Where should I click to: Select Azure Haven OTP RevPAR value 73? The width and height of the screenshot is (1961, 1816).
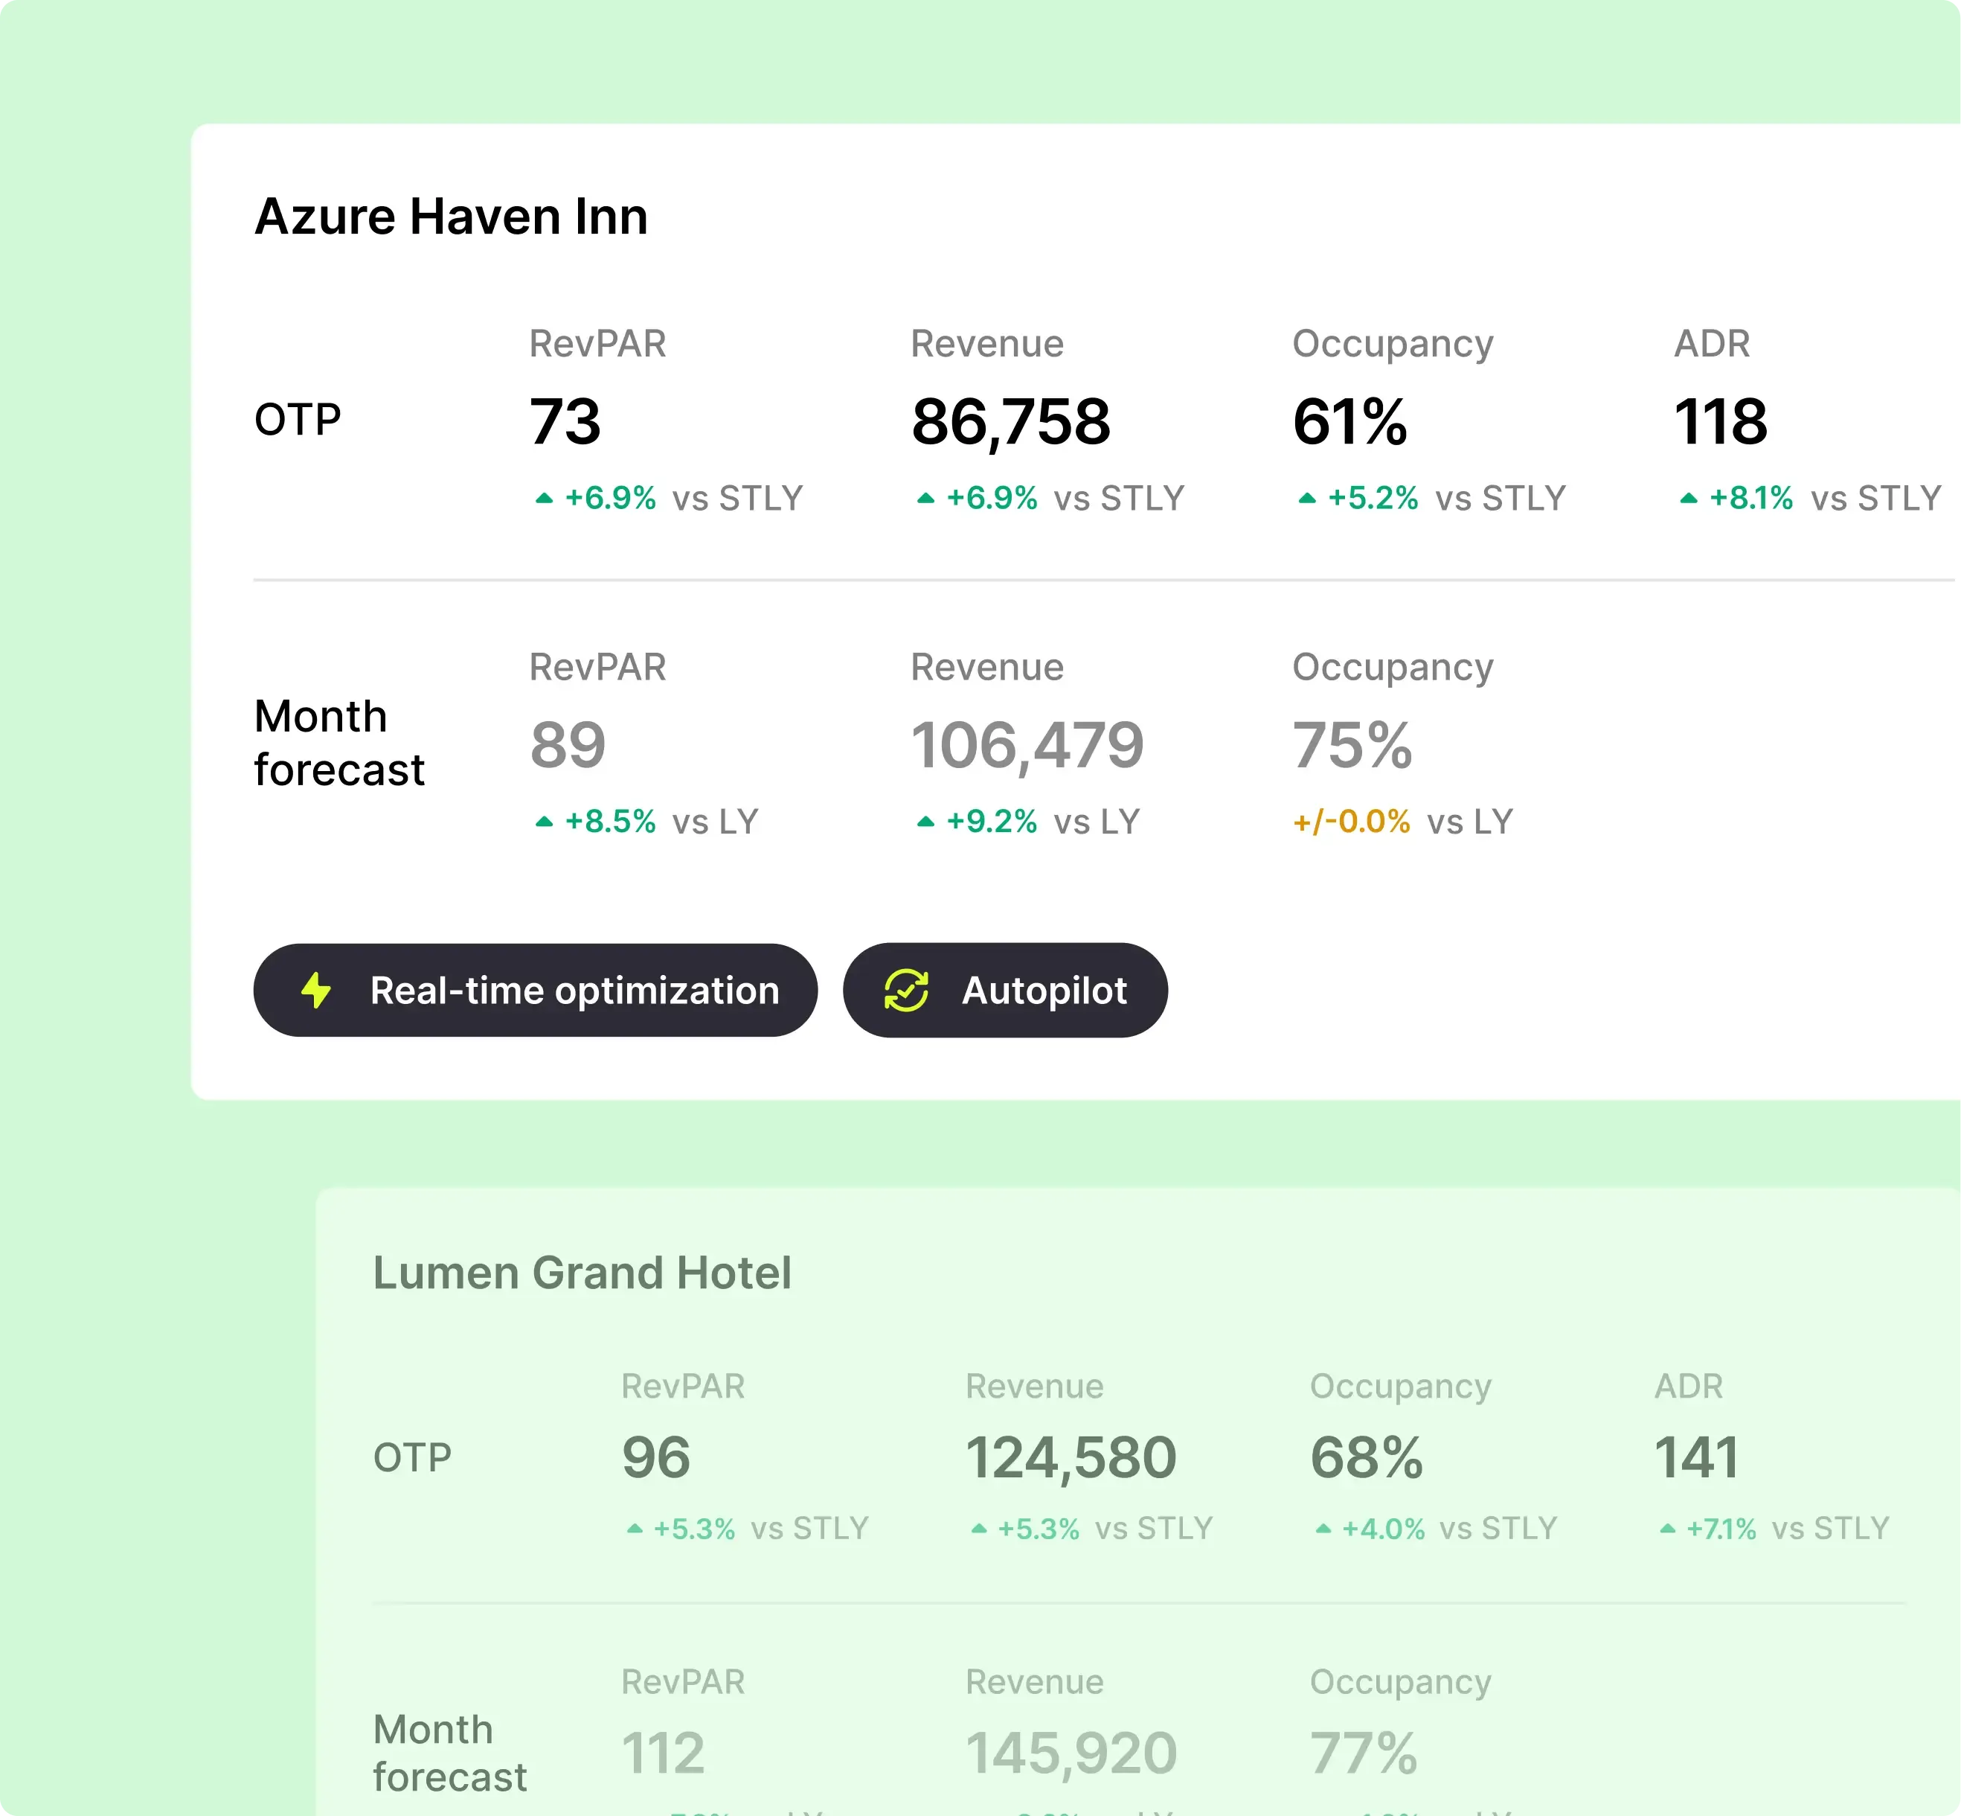[x=565, y=421]
